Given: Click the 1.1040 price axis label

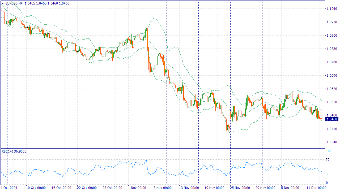Looking at the screenshot, I should [x=331, y=9].
